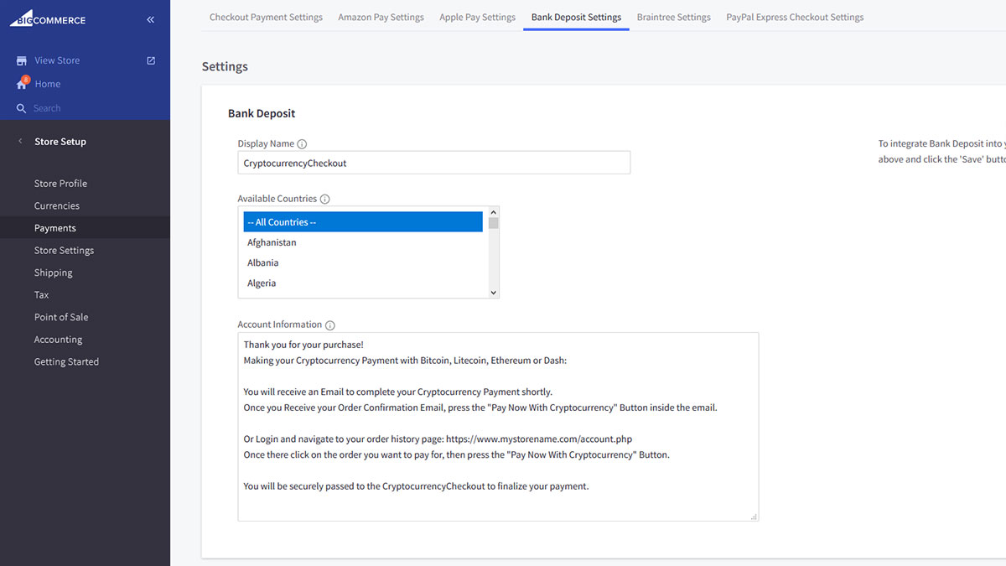Go to Home in sidebar
The width and height of the screenshot is (1006, 566).
pos(48,84)
